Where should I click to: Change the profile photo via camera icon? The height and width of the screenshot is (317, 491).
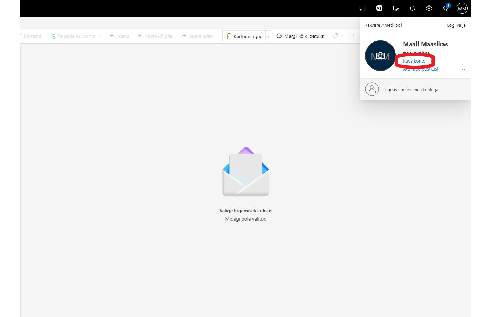[380, 56]
